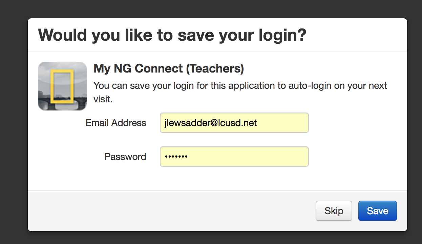
Task: Click the Password label text
Action: coord(125,157)
